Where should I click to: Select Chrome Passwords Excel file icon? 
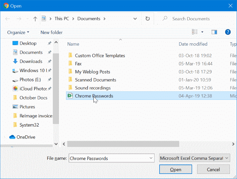tap(70, 96)
